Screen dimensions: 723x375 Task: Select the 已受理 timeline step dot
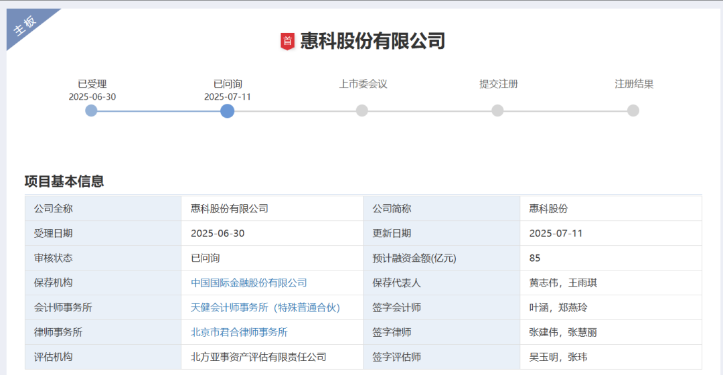[91, 110]
